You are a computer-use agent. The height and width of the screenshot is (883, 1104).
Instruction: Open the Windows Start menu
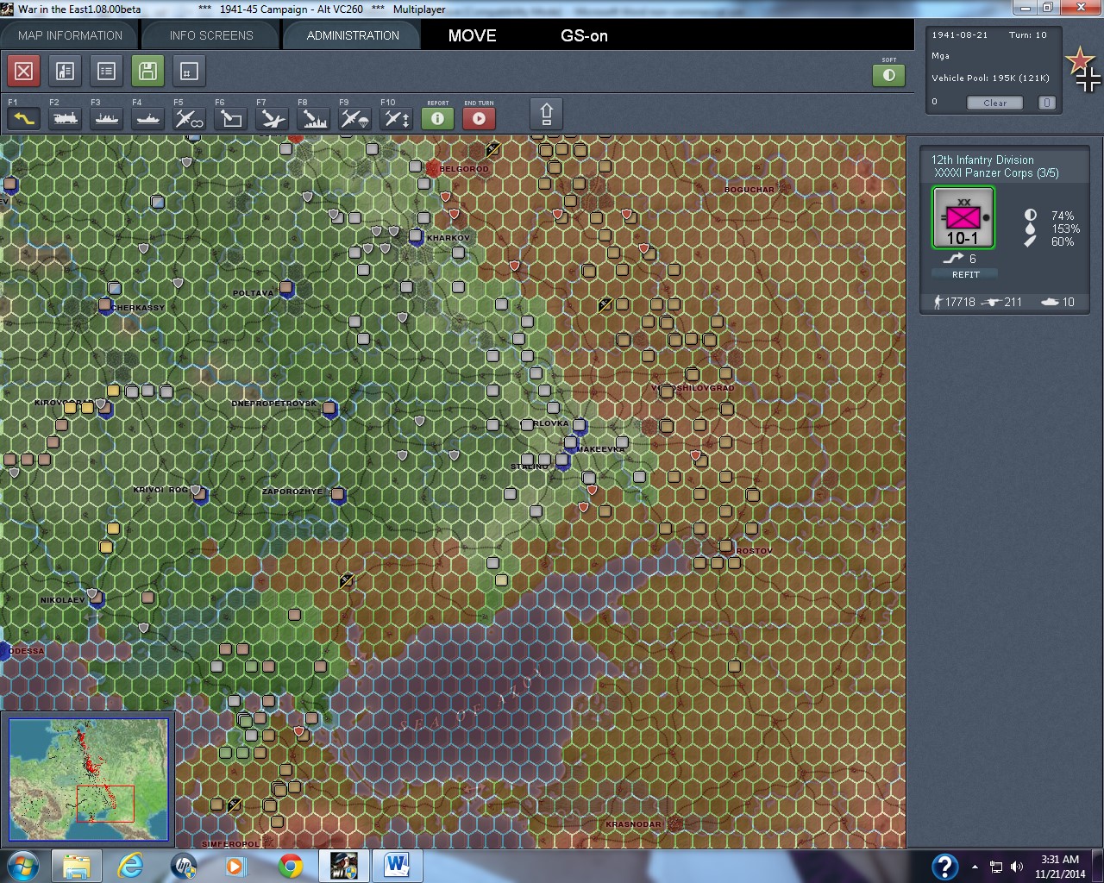22,866
